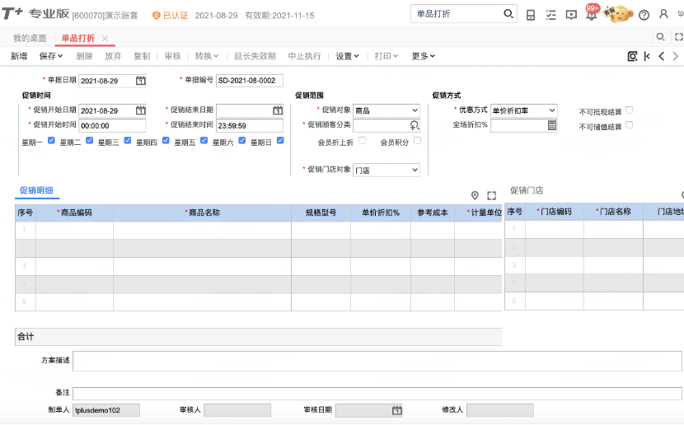Open calendar for 单据日期
684x425 pixels.
[x=140, y=81]
